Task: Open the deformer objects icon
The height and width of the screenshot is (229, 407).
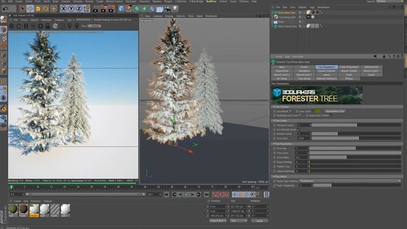Action: 152,9
